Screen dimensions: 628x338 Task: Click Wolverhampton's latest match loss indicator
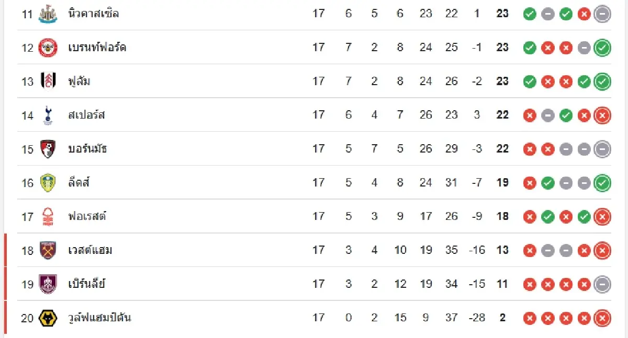tap(602, 318)
